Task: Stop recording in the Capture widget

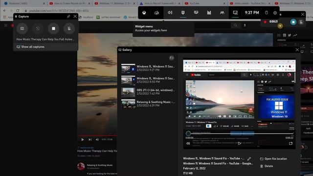Action: pyautogui.click(x=53, y=28)
